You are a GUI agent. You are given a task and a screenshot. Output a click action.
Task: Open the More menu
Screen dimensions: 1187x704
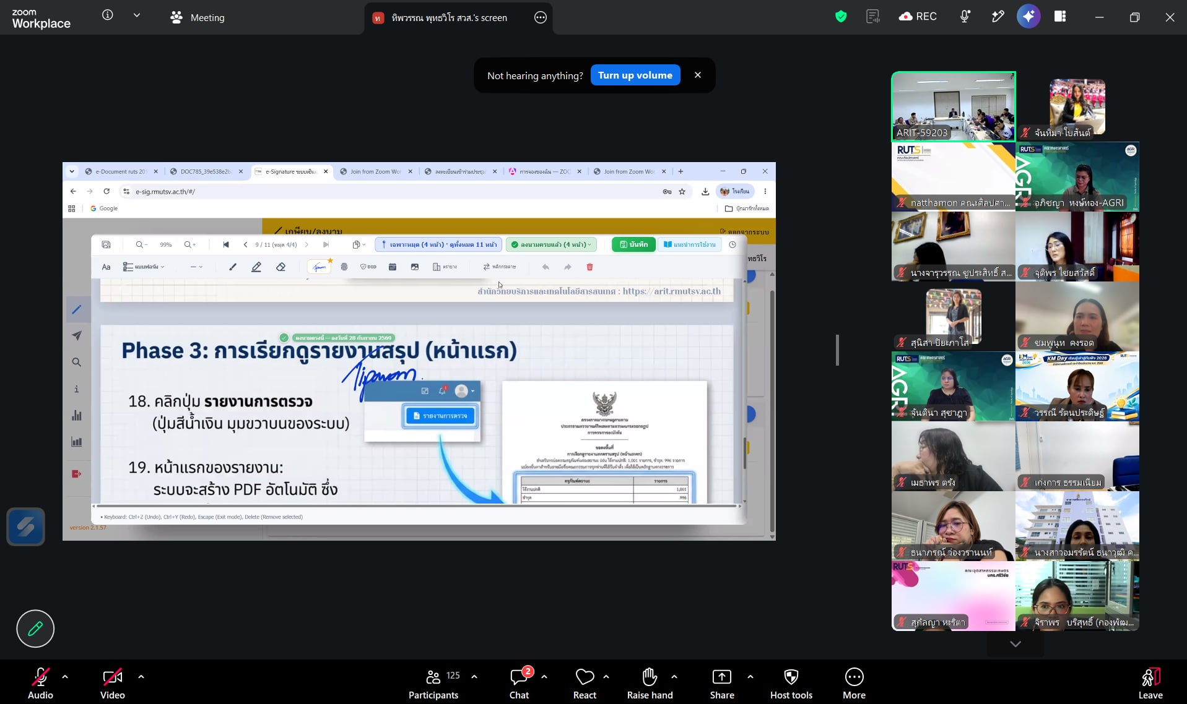click(x=854, y=684)
